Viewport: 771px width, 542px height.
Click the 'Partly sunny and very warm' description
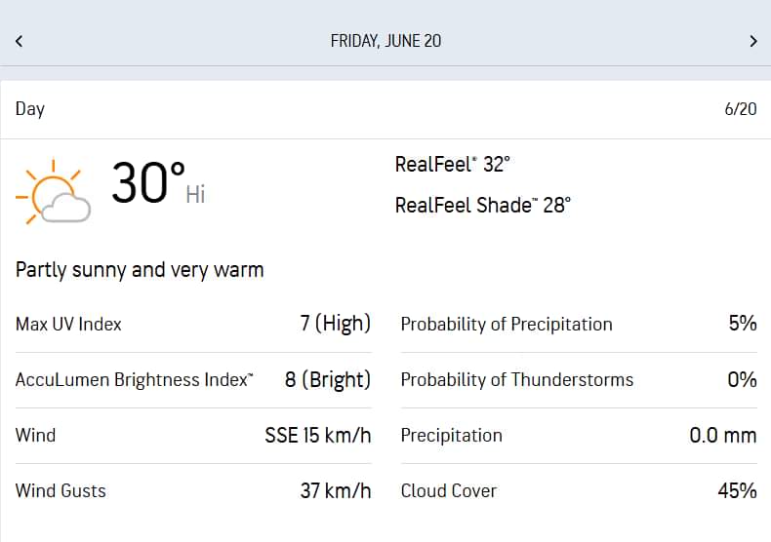140,269
